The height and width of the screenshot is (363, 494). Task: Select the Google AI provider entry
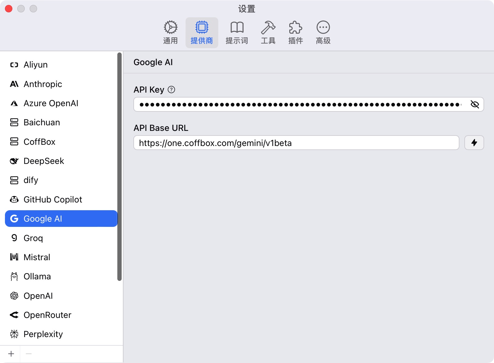(x=61, y=219)
